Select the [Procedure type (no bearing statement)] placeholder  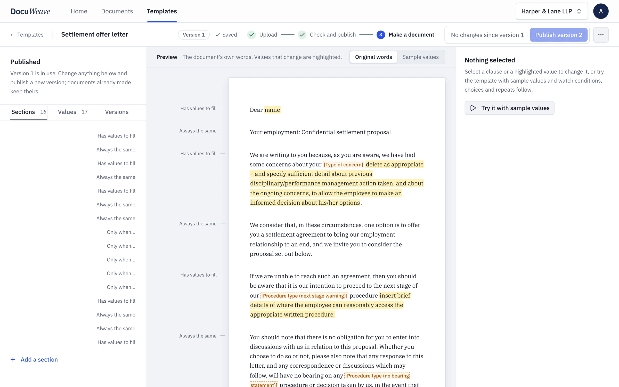(x=377, y=376)
